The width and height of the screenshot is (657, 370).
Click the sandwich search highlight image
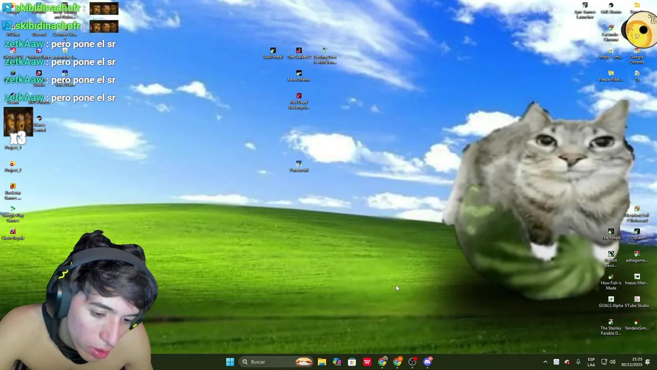304,362
